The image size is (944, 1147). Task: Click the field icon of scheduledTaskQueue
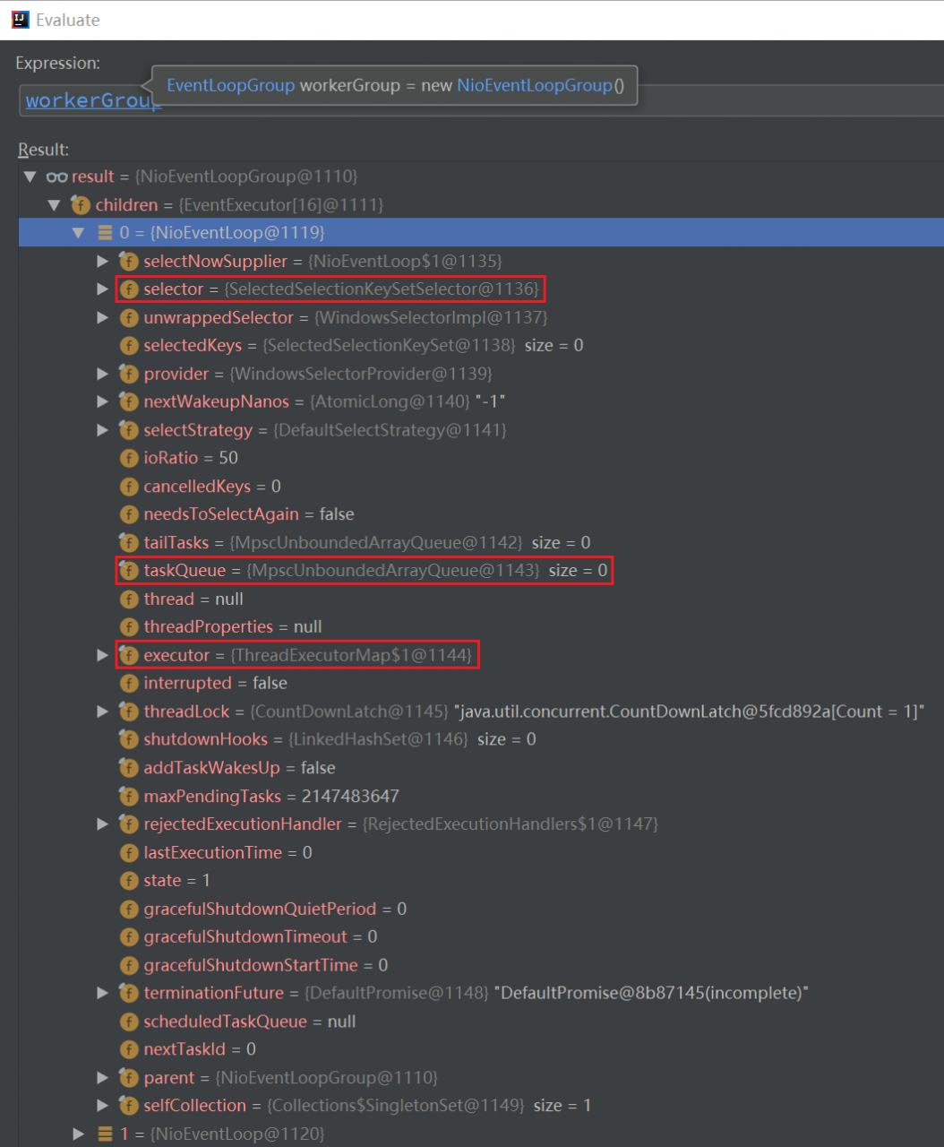click(129, 1022)
